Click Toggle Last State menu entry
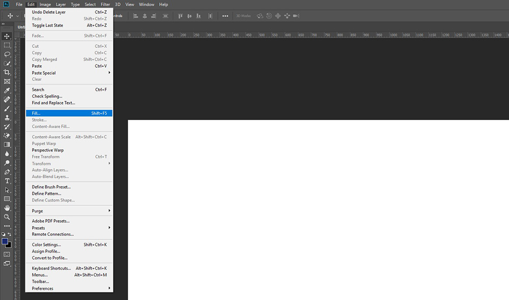The width and height of the screenshot is (509, 300). (46, 25)
